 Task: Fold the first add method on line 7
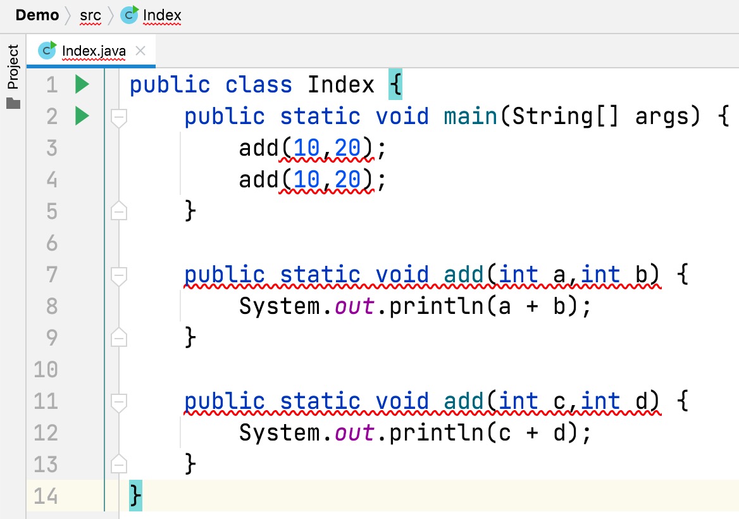[118, 275]
